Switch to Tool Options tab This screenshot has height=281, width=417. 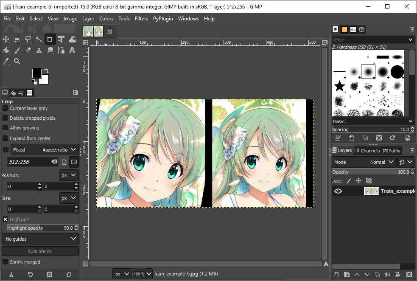[x=5, y=93]
